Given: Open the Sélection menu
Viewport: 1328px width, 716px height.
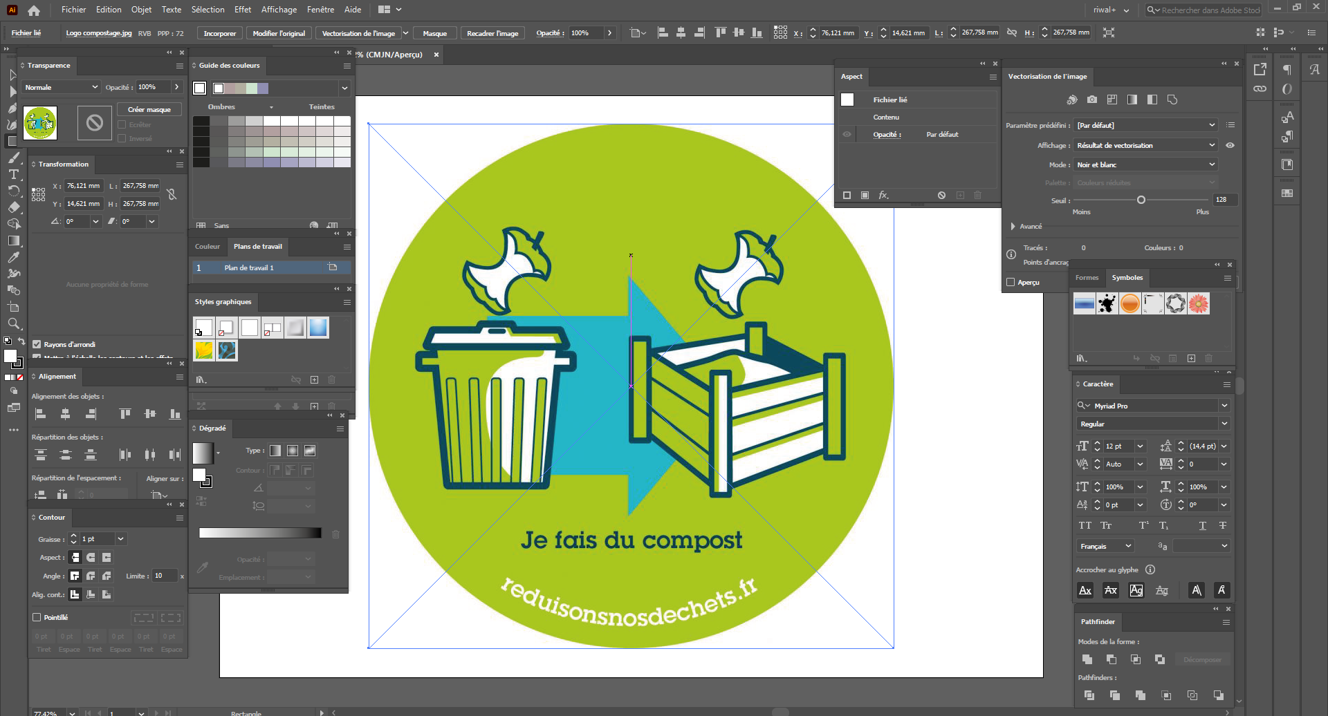Looking at the screenshot, I should pos(207,10).
